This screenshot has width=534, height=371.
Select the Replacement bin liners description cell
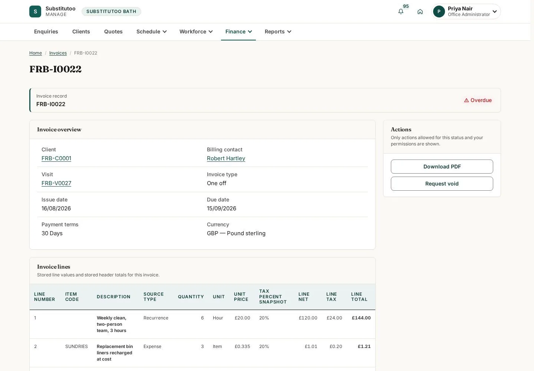click(115, 353)
